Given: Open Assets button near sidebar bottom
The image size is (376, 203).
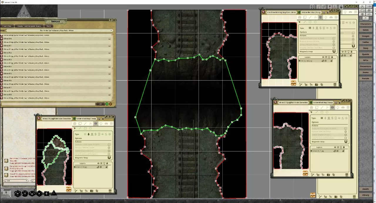Looking at the screenshot, I should [365, 189].
